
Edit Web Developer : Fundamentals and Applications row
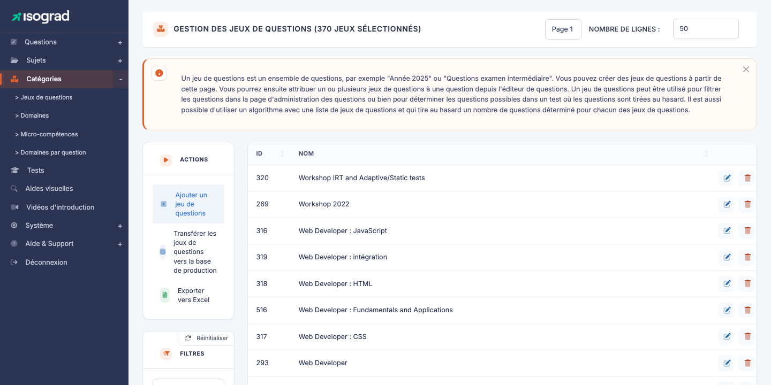727,310
